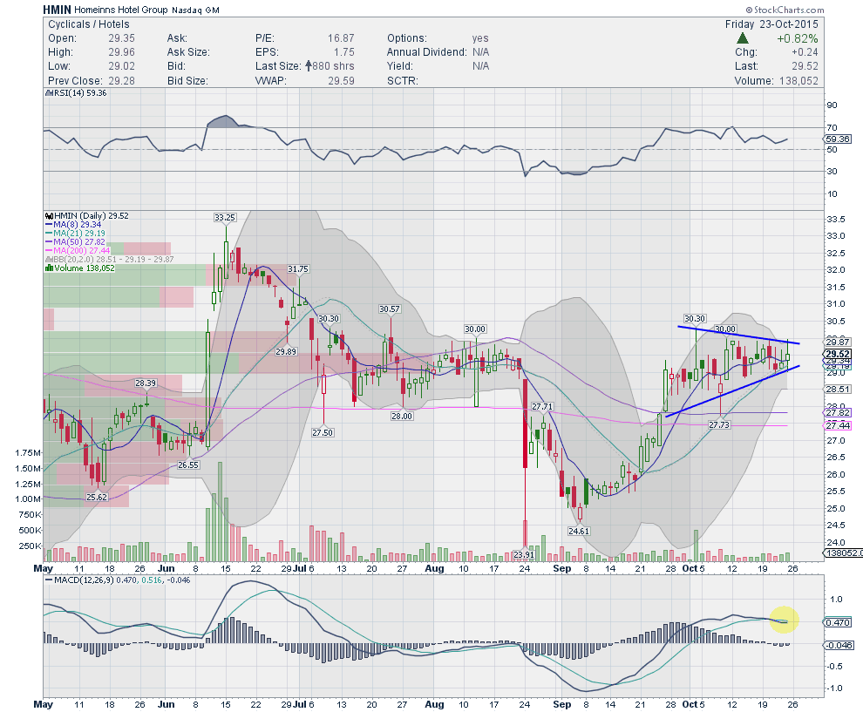Click the up arrow beside Last Size
The height and width of the screenshot is (712, 863).
308,65
